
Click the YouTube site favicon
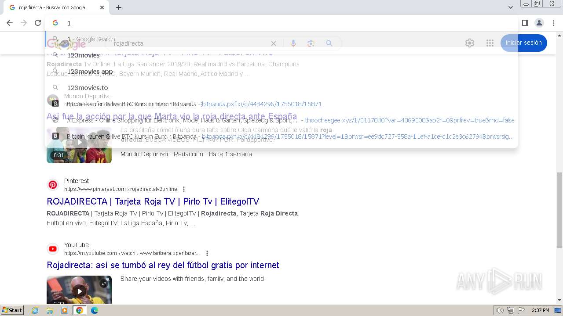(x=53, y=249)
